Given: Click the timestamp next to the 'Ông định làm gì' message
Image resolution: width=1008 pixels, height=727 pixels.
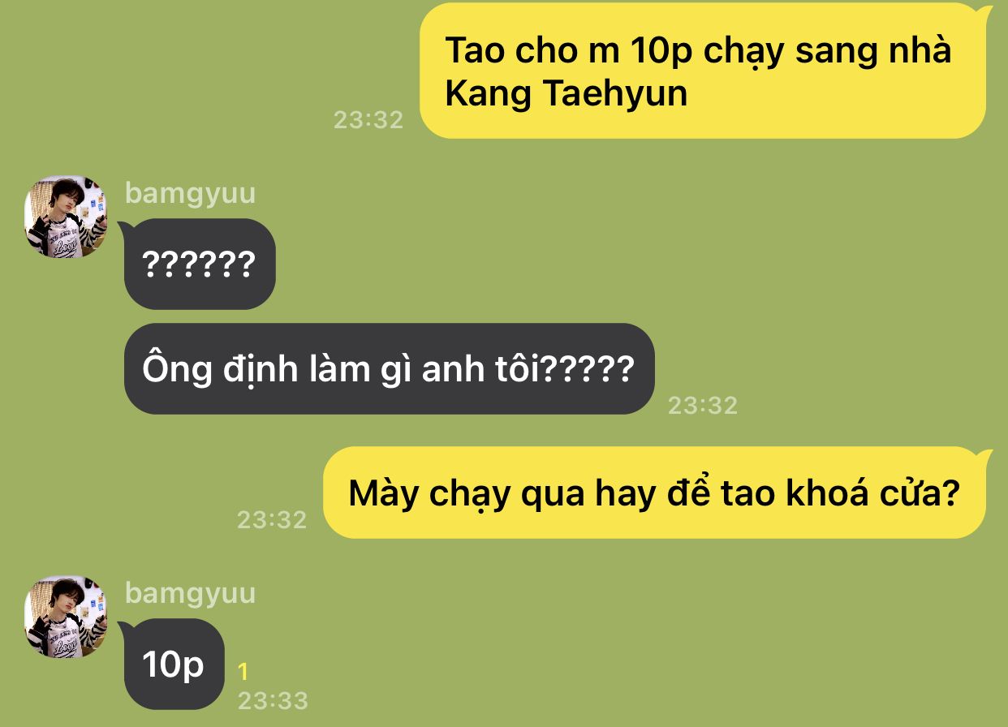Looking at the screenshot, I should pos(703,405).
